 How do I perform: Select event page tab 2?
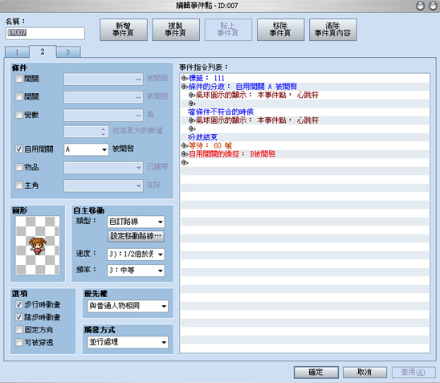(x=43, y=51)
